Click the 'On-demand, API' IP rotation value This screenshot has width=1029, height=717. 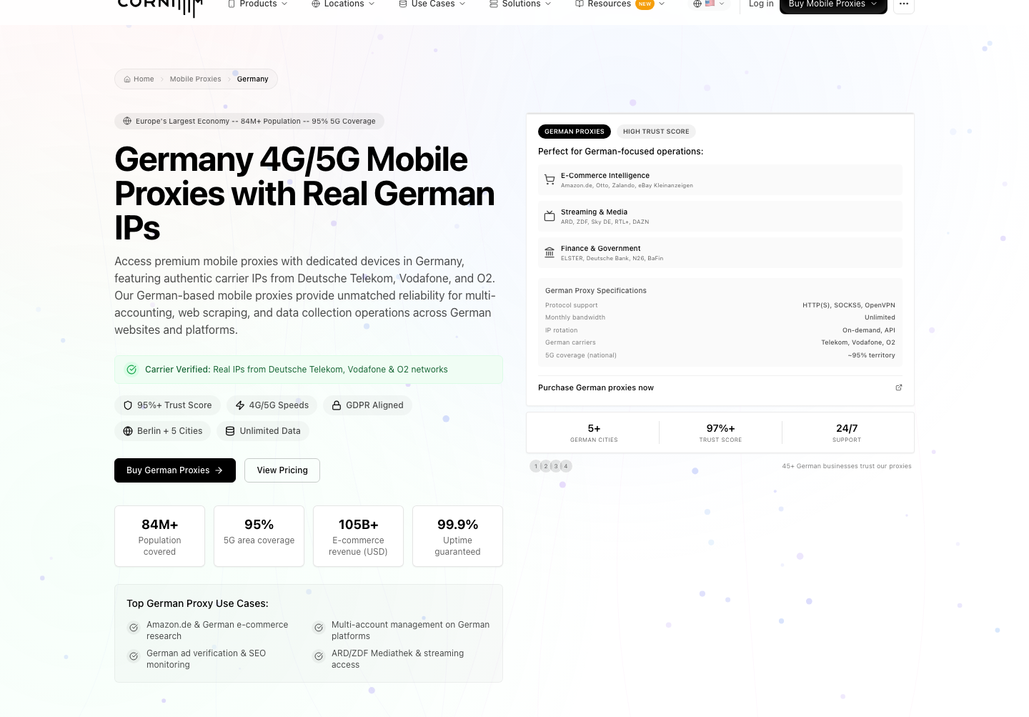point(869,330)
